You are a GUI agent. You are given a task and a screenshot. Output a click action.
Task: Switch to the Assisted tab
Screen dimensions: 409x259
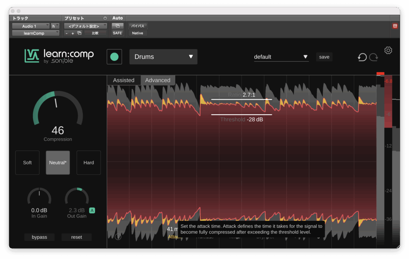tap(124, 80)
